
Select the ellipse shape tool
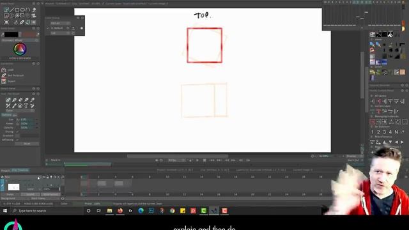click(x=22, y=10)
